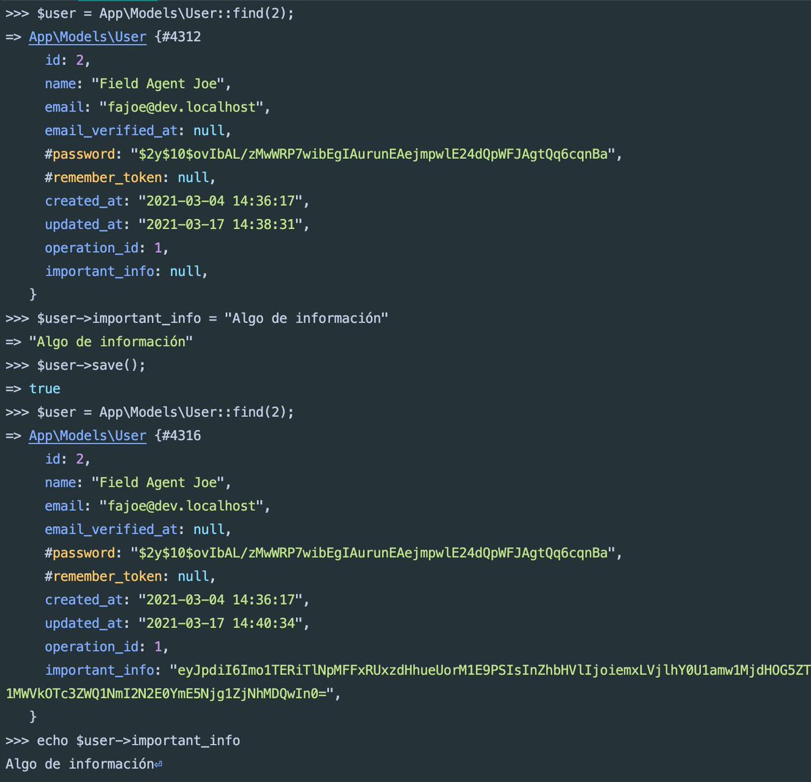This screenshot has width=811, height=782.
Task: Click 'id: 2' in the first object
Action: [x=68, y=60]
